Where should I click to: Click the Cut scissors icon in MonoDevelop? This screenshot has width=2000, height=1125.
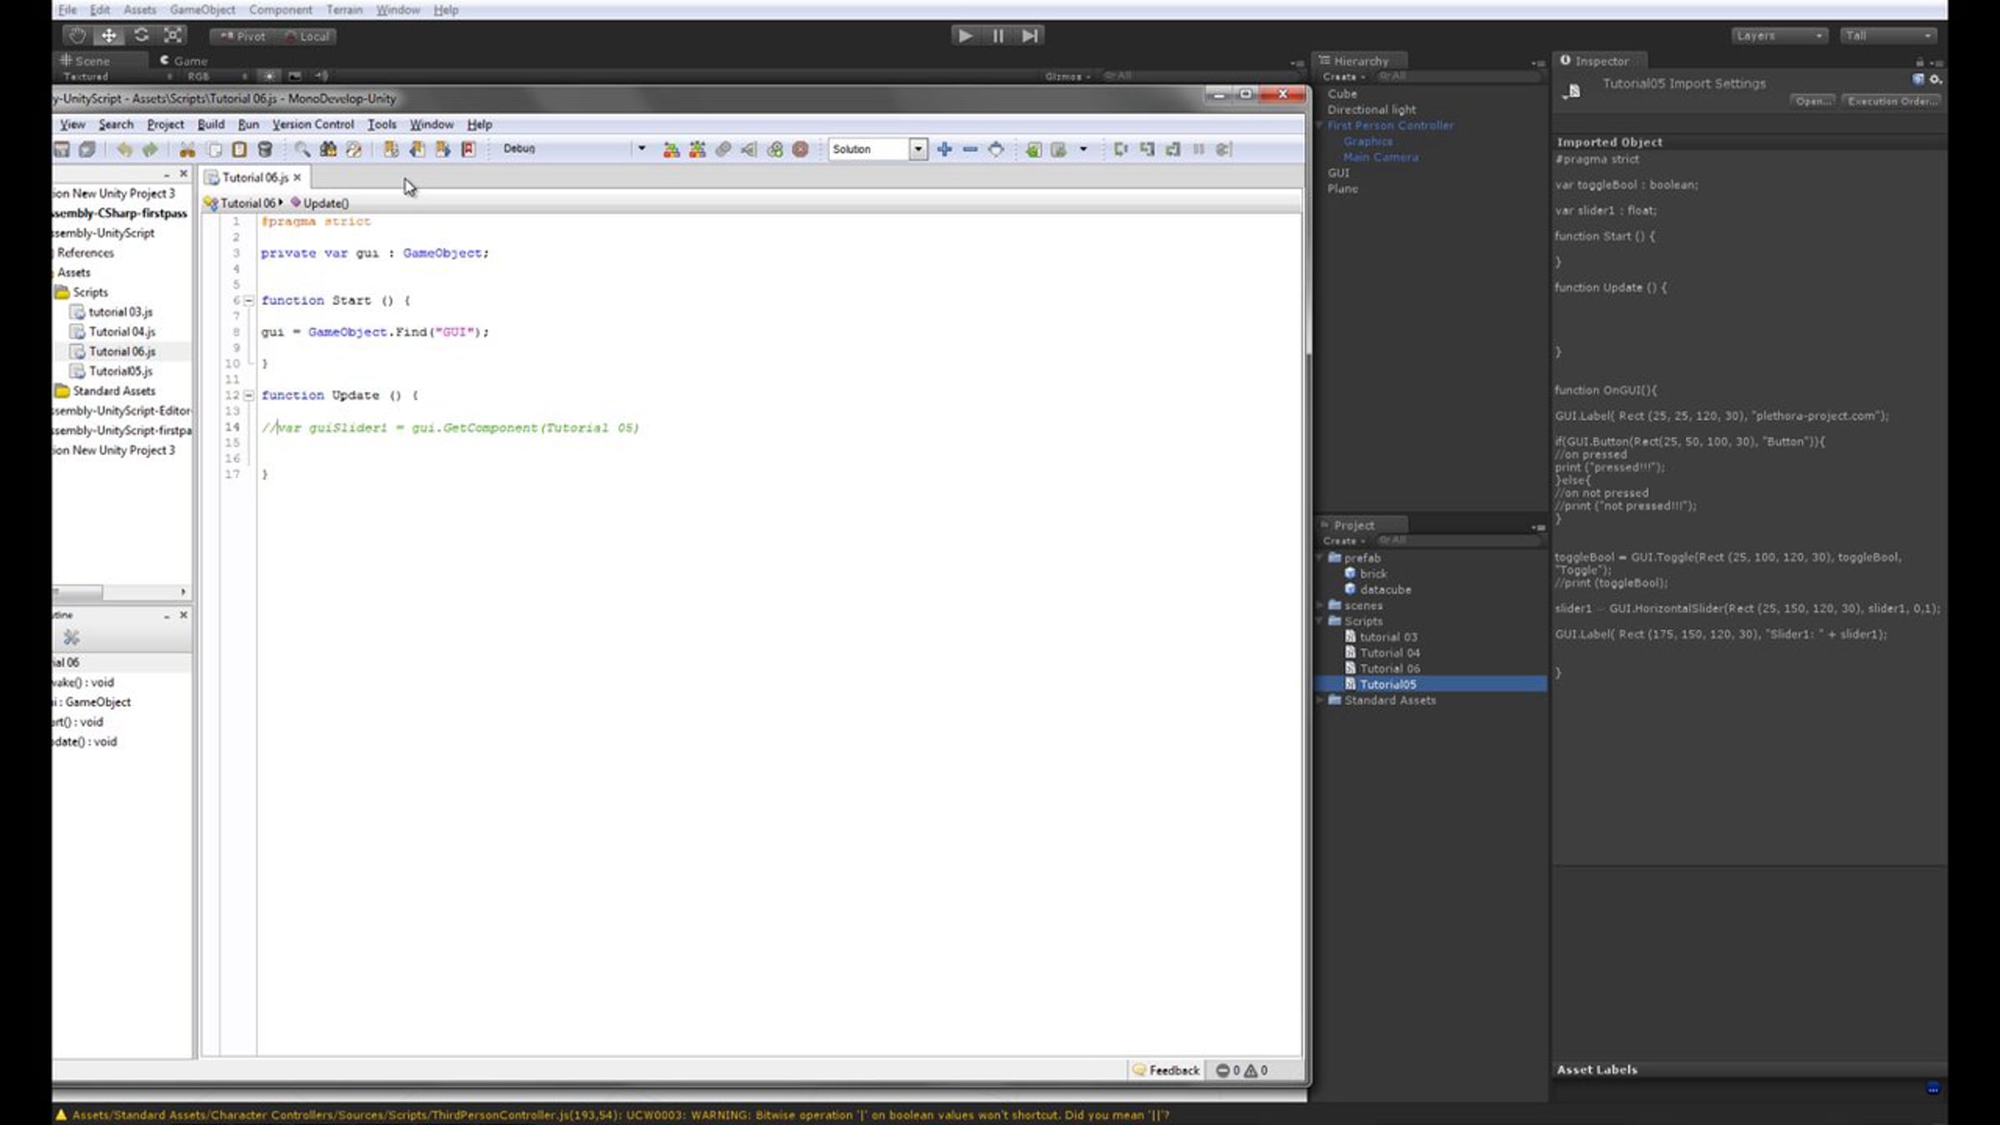point(187,149)
